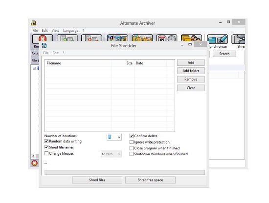Screen dimensions: 269x203
Task: Click the left scroll arrow in Archiver tree panel
Action: (x=33, y=156)
